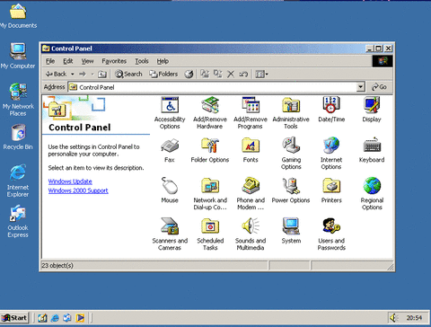
Task: Open the Tools menu
Action: [x=142, y=61]
